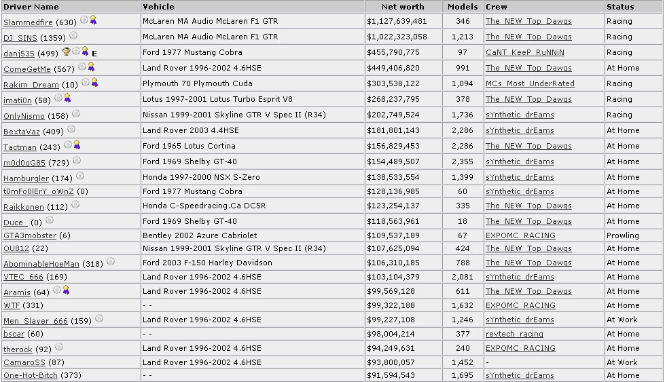The width and height of the screenshot is (665, 382).
Task: Click the silver coin icon next to Hamburgler
Action: [80, 176]
